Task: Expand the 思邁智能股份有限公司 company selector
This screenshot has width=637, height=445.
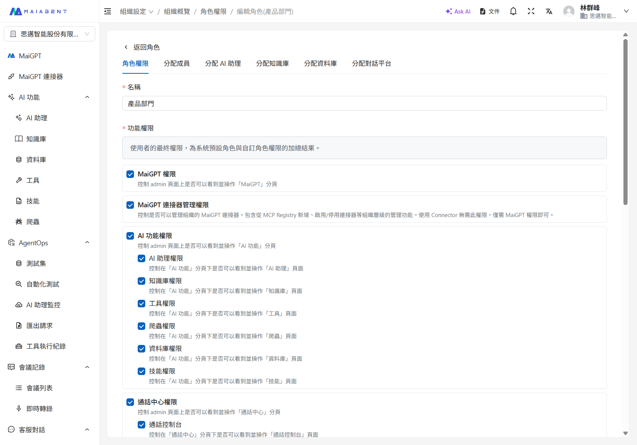Action: (x=49, y=34)
